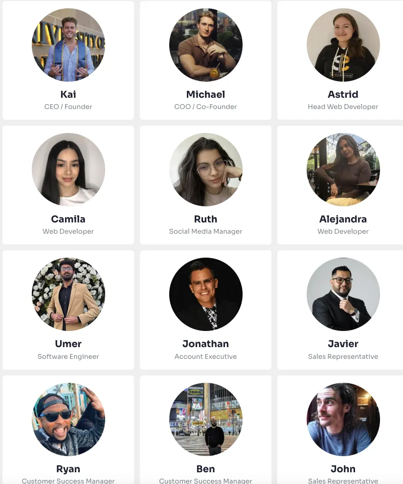Open Ruth's circular avatar
This screenshot has height=484, width=403.
click(x=206, y=170)
